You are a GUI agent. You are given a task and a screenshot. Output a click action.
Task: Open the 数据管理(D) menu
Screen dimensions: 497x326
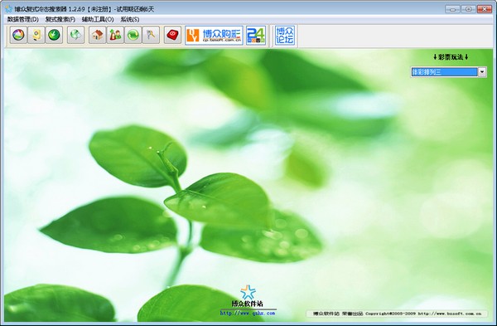(x=23, y=19)
